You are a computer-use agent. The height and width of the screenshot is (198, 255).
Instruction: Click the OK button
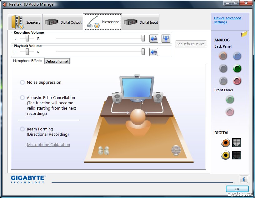pos(237,189)
